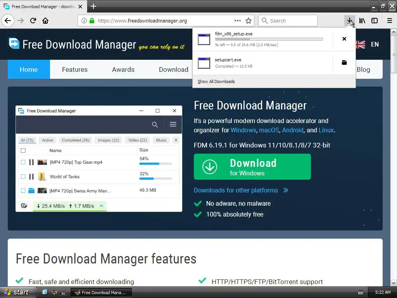Click the fdm_x86_setup.exe progress bar
397x298 pixels.
pyautogui.click(x=269, y=39)
